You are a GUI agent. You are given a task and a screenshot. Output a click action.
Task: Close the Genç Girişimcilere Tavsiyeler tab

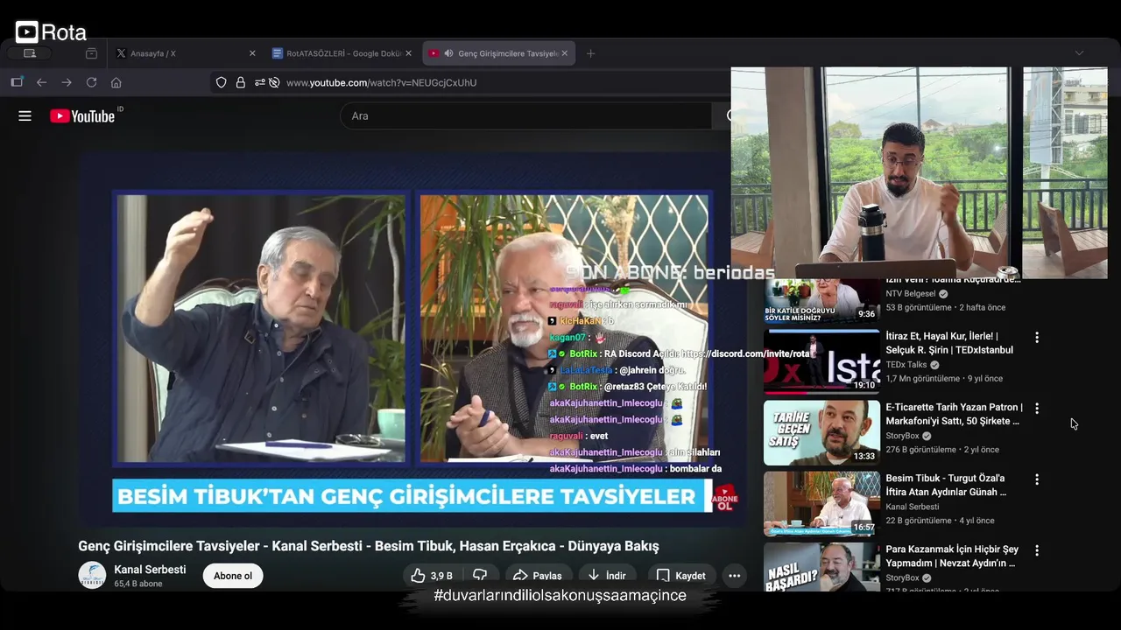point(564,53)
